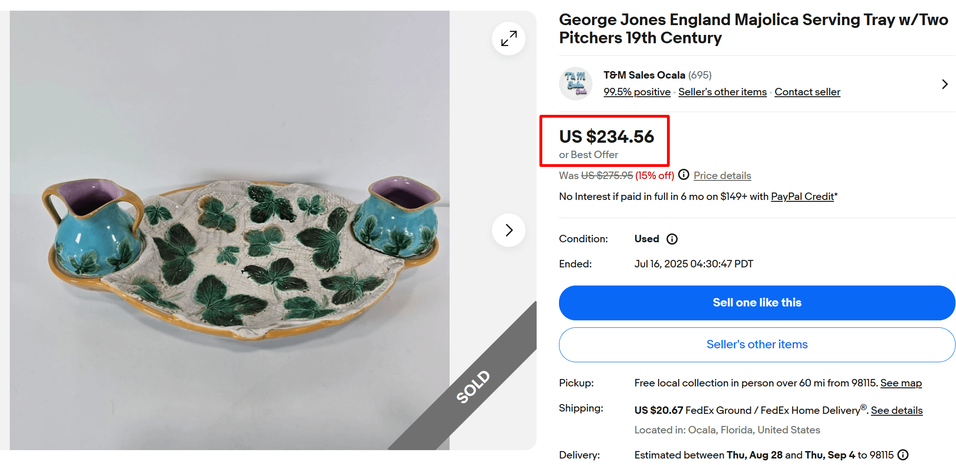Select the highlighted US $234.56 price

click(606, 137)
